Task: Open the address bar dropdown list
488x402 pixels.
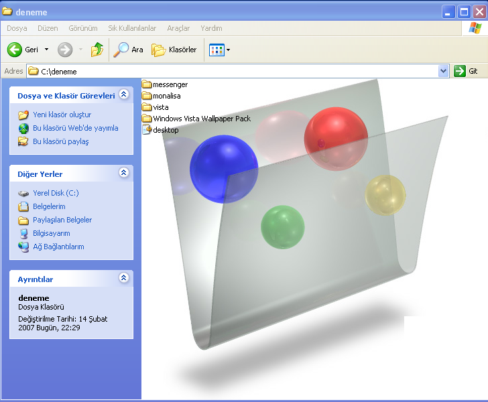Action: (x=443, y=71)
